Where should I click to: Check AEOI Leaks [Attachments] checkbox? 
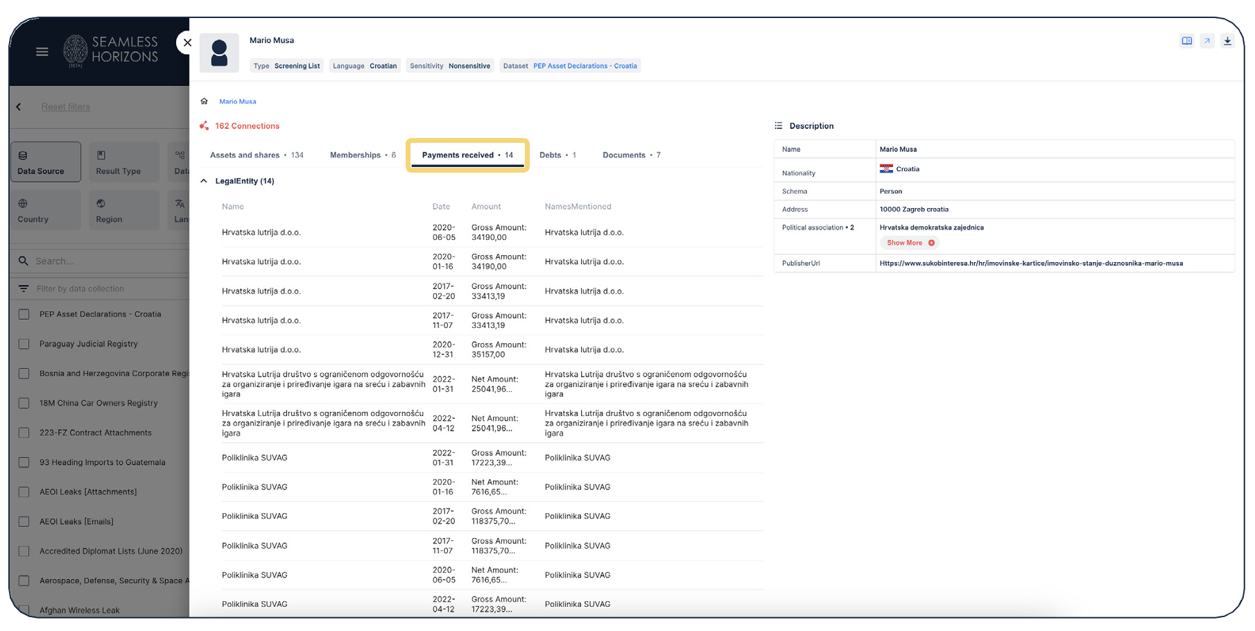[24, 492]
